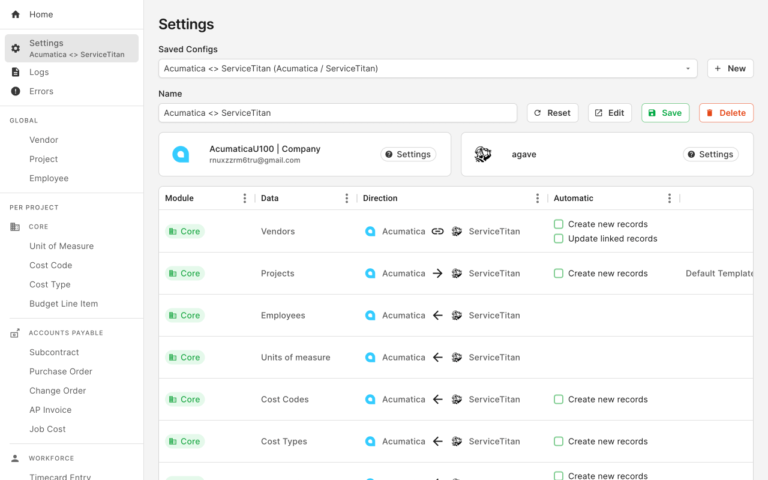Click the green Save button

(x=665, y=113)
